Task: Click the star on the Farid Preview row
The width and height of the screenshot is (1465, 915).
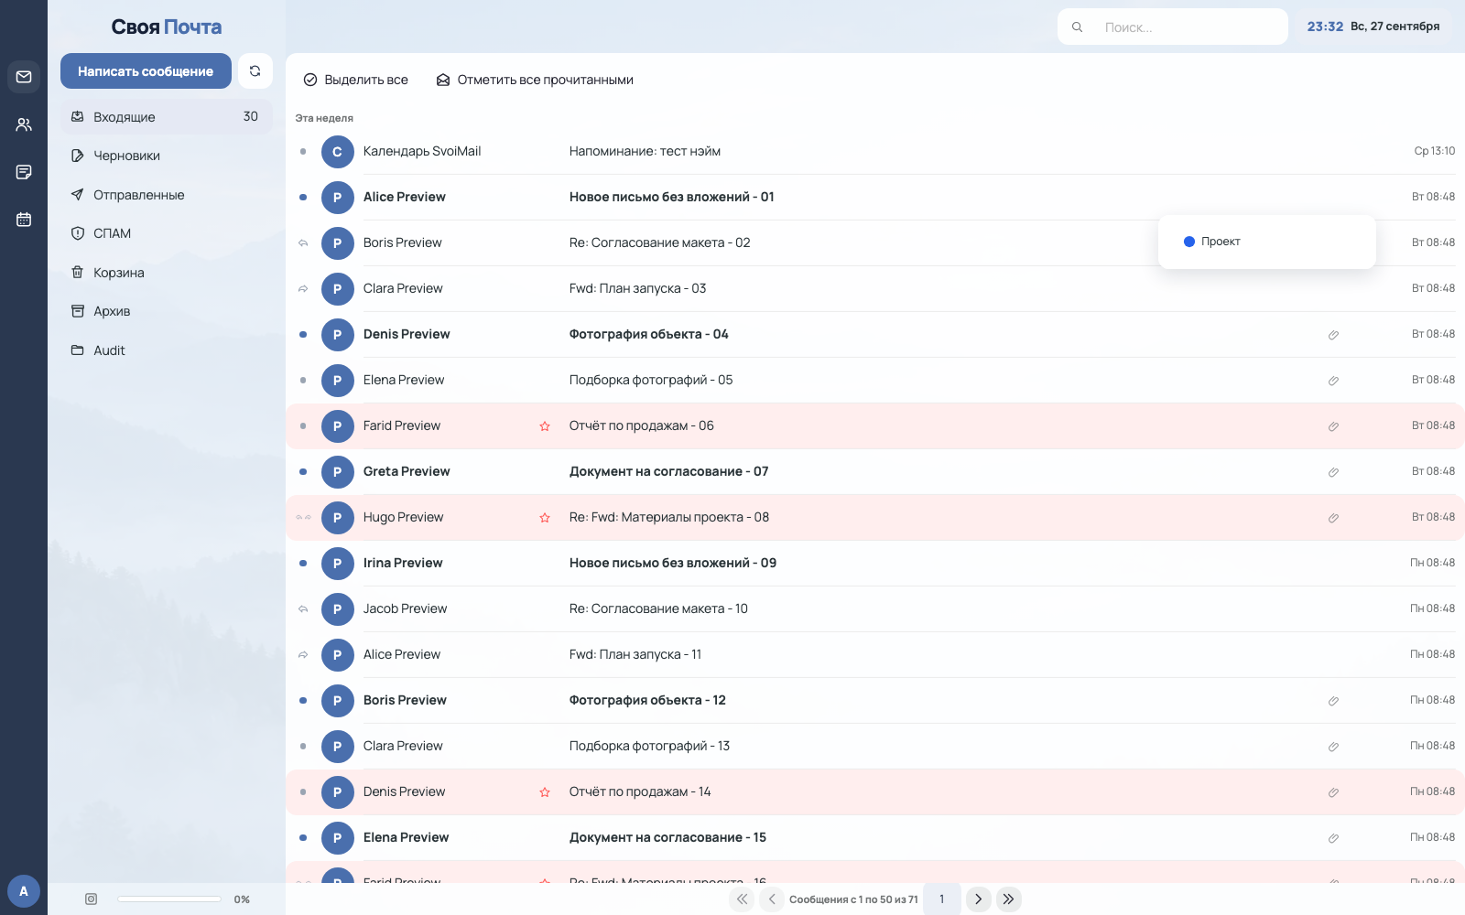Action: (545, 426)
